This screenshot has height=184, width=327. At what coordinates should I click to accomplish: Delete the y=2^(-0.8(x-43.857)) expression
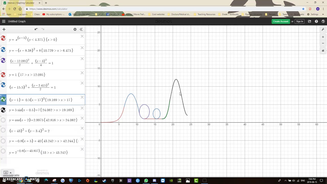tap(82, 149)
